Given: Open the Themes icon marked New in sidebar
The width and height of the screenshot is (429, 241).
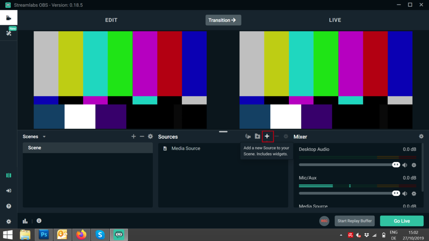Looking at the screenshot, I should click(8, 33).
